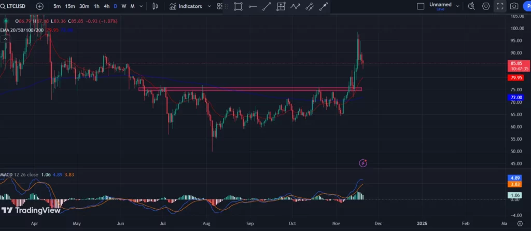Collapse the indicator legend chevron
531x231 pixels.
5,39
